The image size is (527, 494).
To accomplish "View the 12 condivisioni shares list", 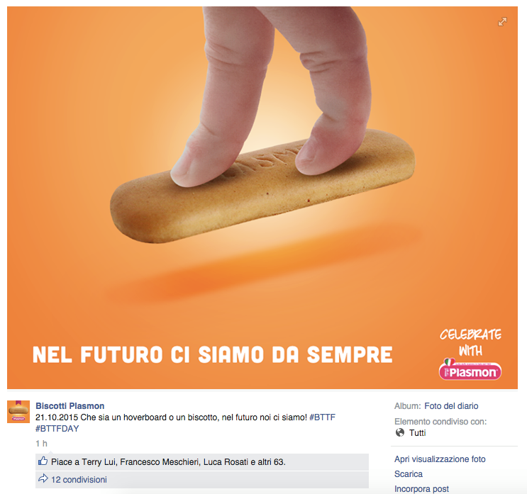I will 79,480.
